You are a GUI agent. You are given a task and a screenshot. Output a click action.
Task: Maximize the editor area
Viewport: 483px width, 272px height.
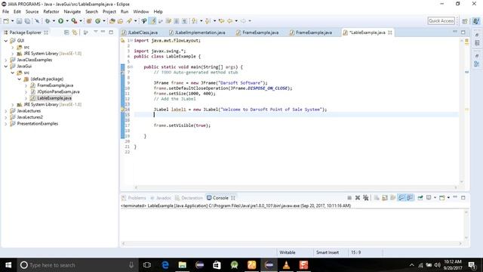point(463,32)
